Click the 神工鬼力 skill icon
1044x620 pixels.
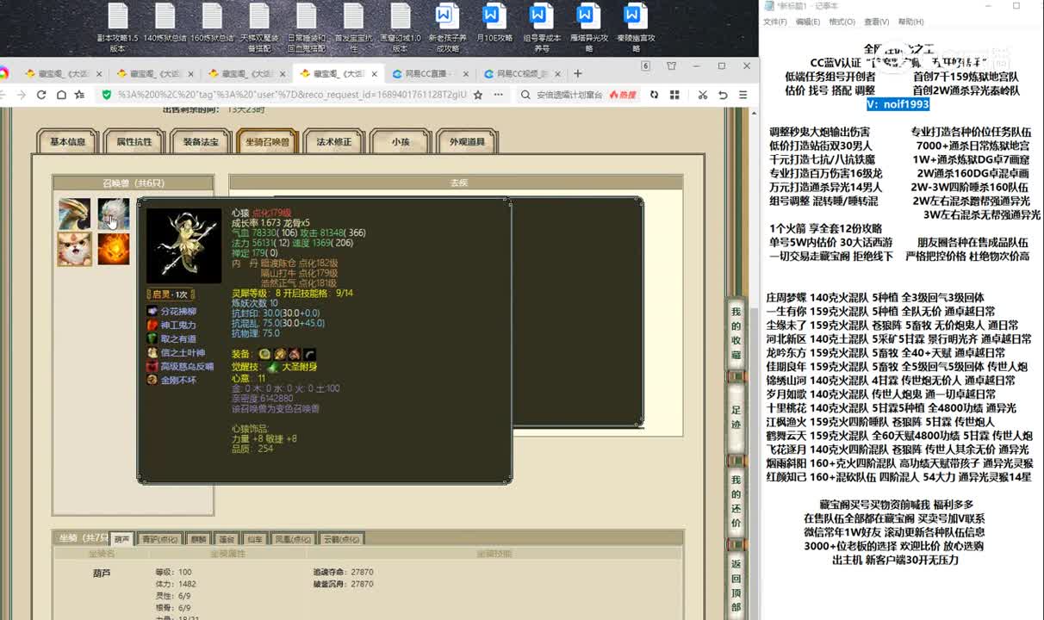tap(152, 325)
